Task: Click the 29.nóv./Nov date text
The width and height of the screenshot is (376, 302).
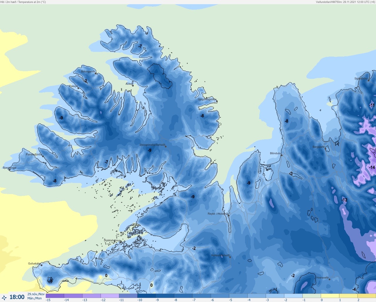Action: pyautogui.click(x=36, y=294)
